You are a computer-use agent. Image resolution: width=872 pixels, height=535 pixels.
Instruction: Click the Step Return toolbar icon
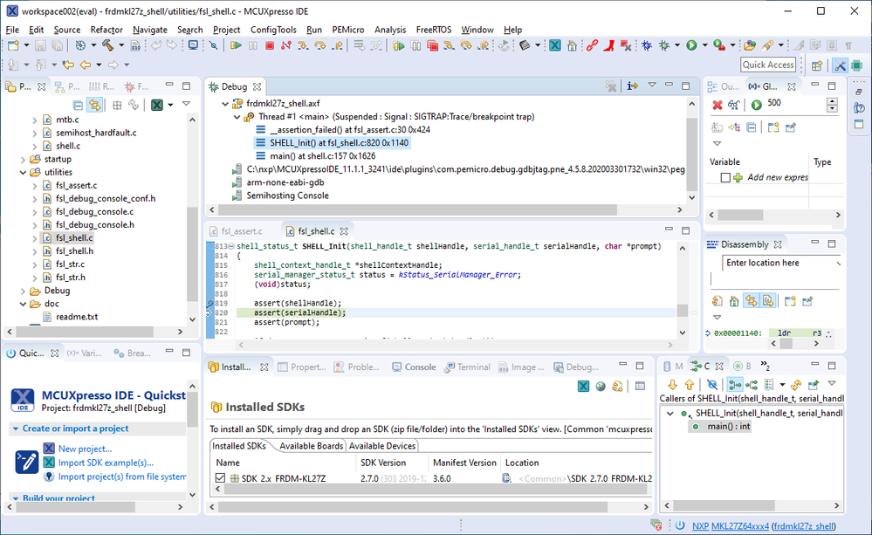click(x=337, y=45)
